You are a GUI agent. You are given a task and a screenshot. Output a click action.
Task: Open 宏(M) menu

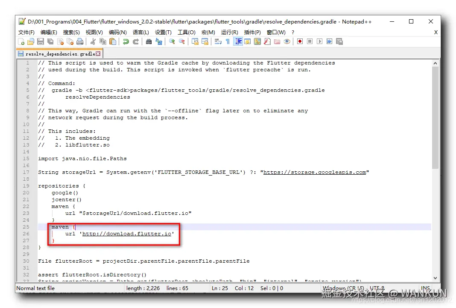click(x=208, y=32)
